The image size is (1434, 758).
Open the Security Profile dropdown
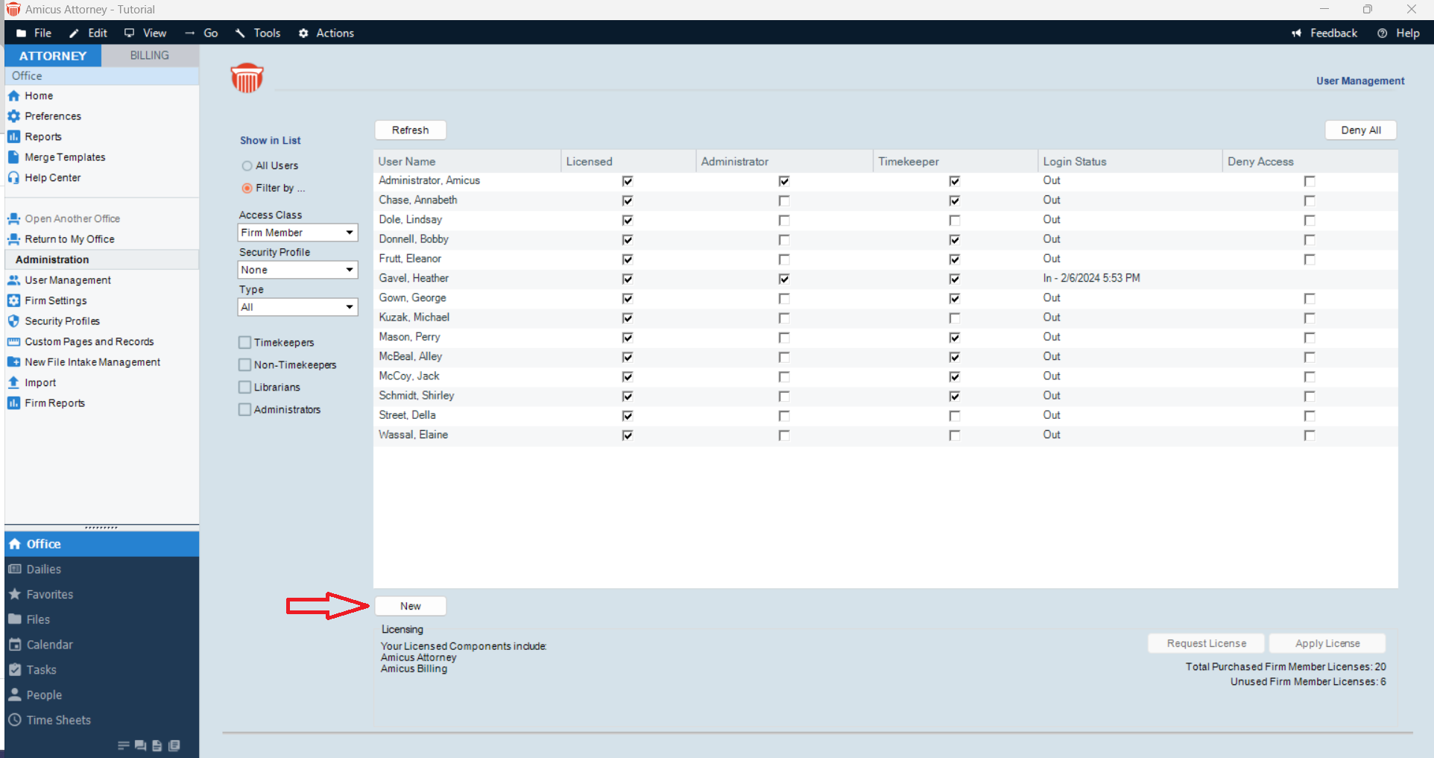[x=297, y=270]
